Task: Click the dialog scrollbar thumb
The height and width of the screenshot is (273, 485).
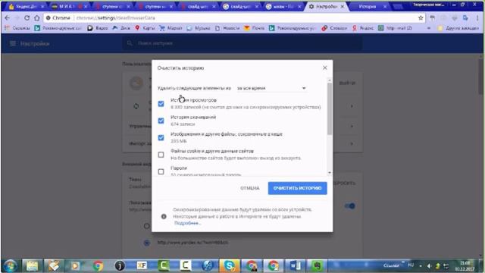Action: pos(330,108)
